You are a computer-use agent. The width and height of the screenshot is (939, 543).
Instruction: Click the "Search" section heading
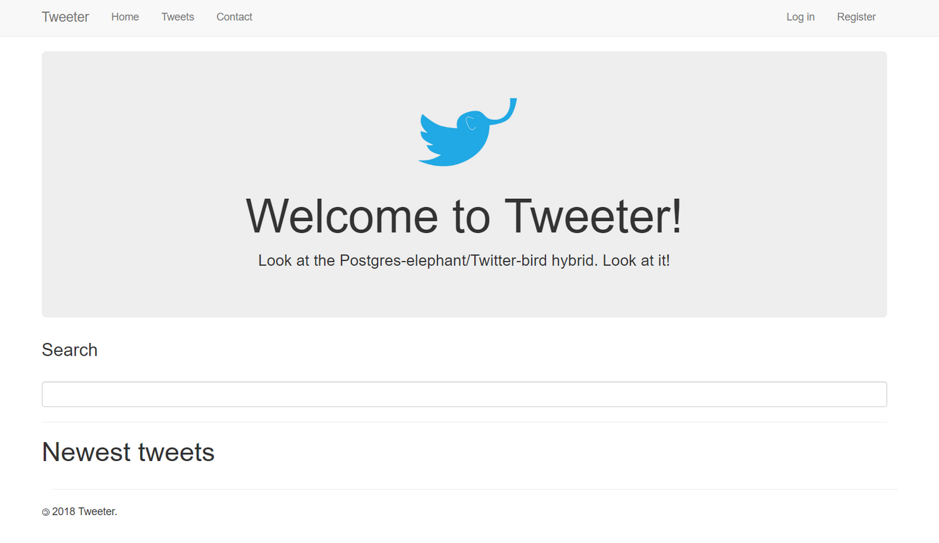point(70,350)
